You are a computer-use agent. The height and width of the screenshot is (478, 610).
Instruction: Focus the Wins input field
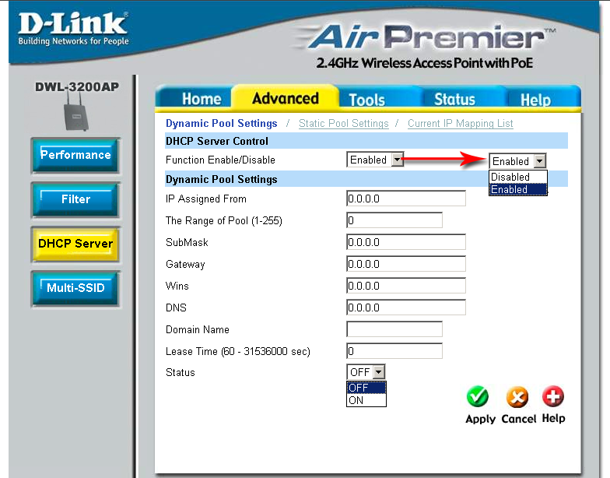(406, 286)
